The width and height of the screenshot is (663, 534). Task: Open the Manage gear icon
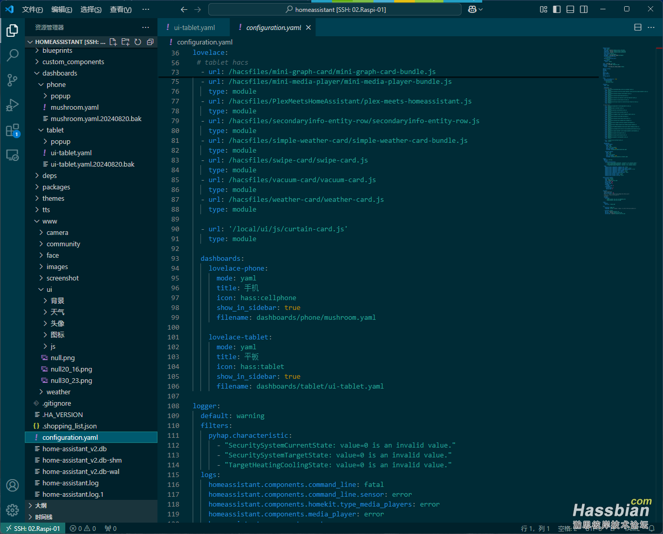[x=12, y=510]
